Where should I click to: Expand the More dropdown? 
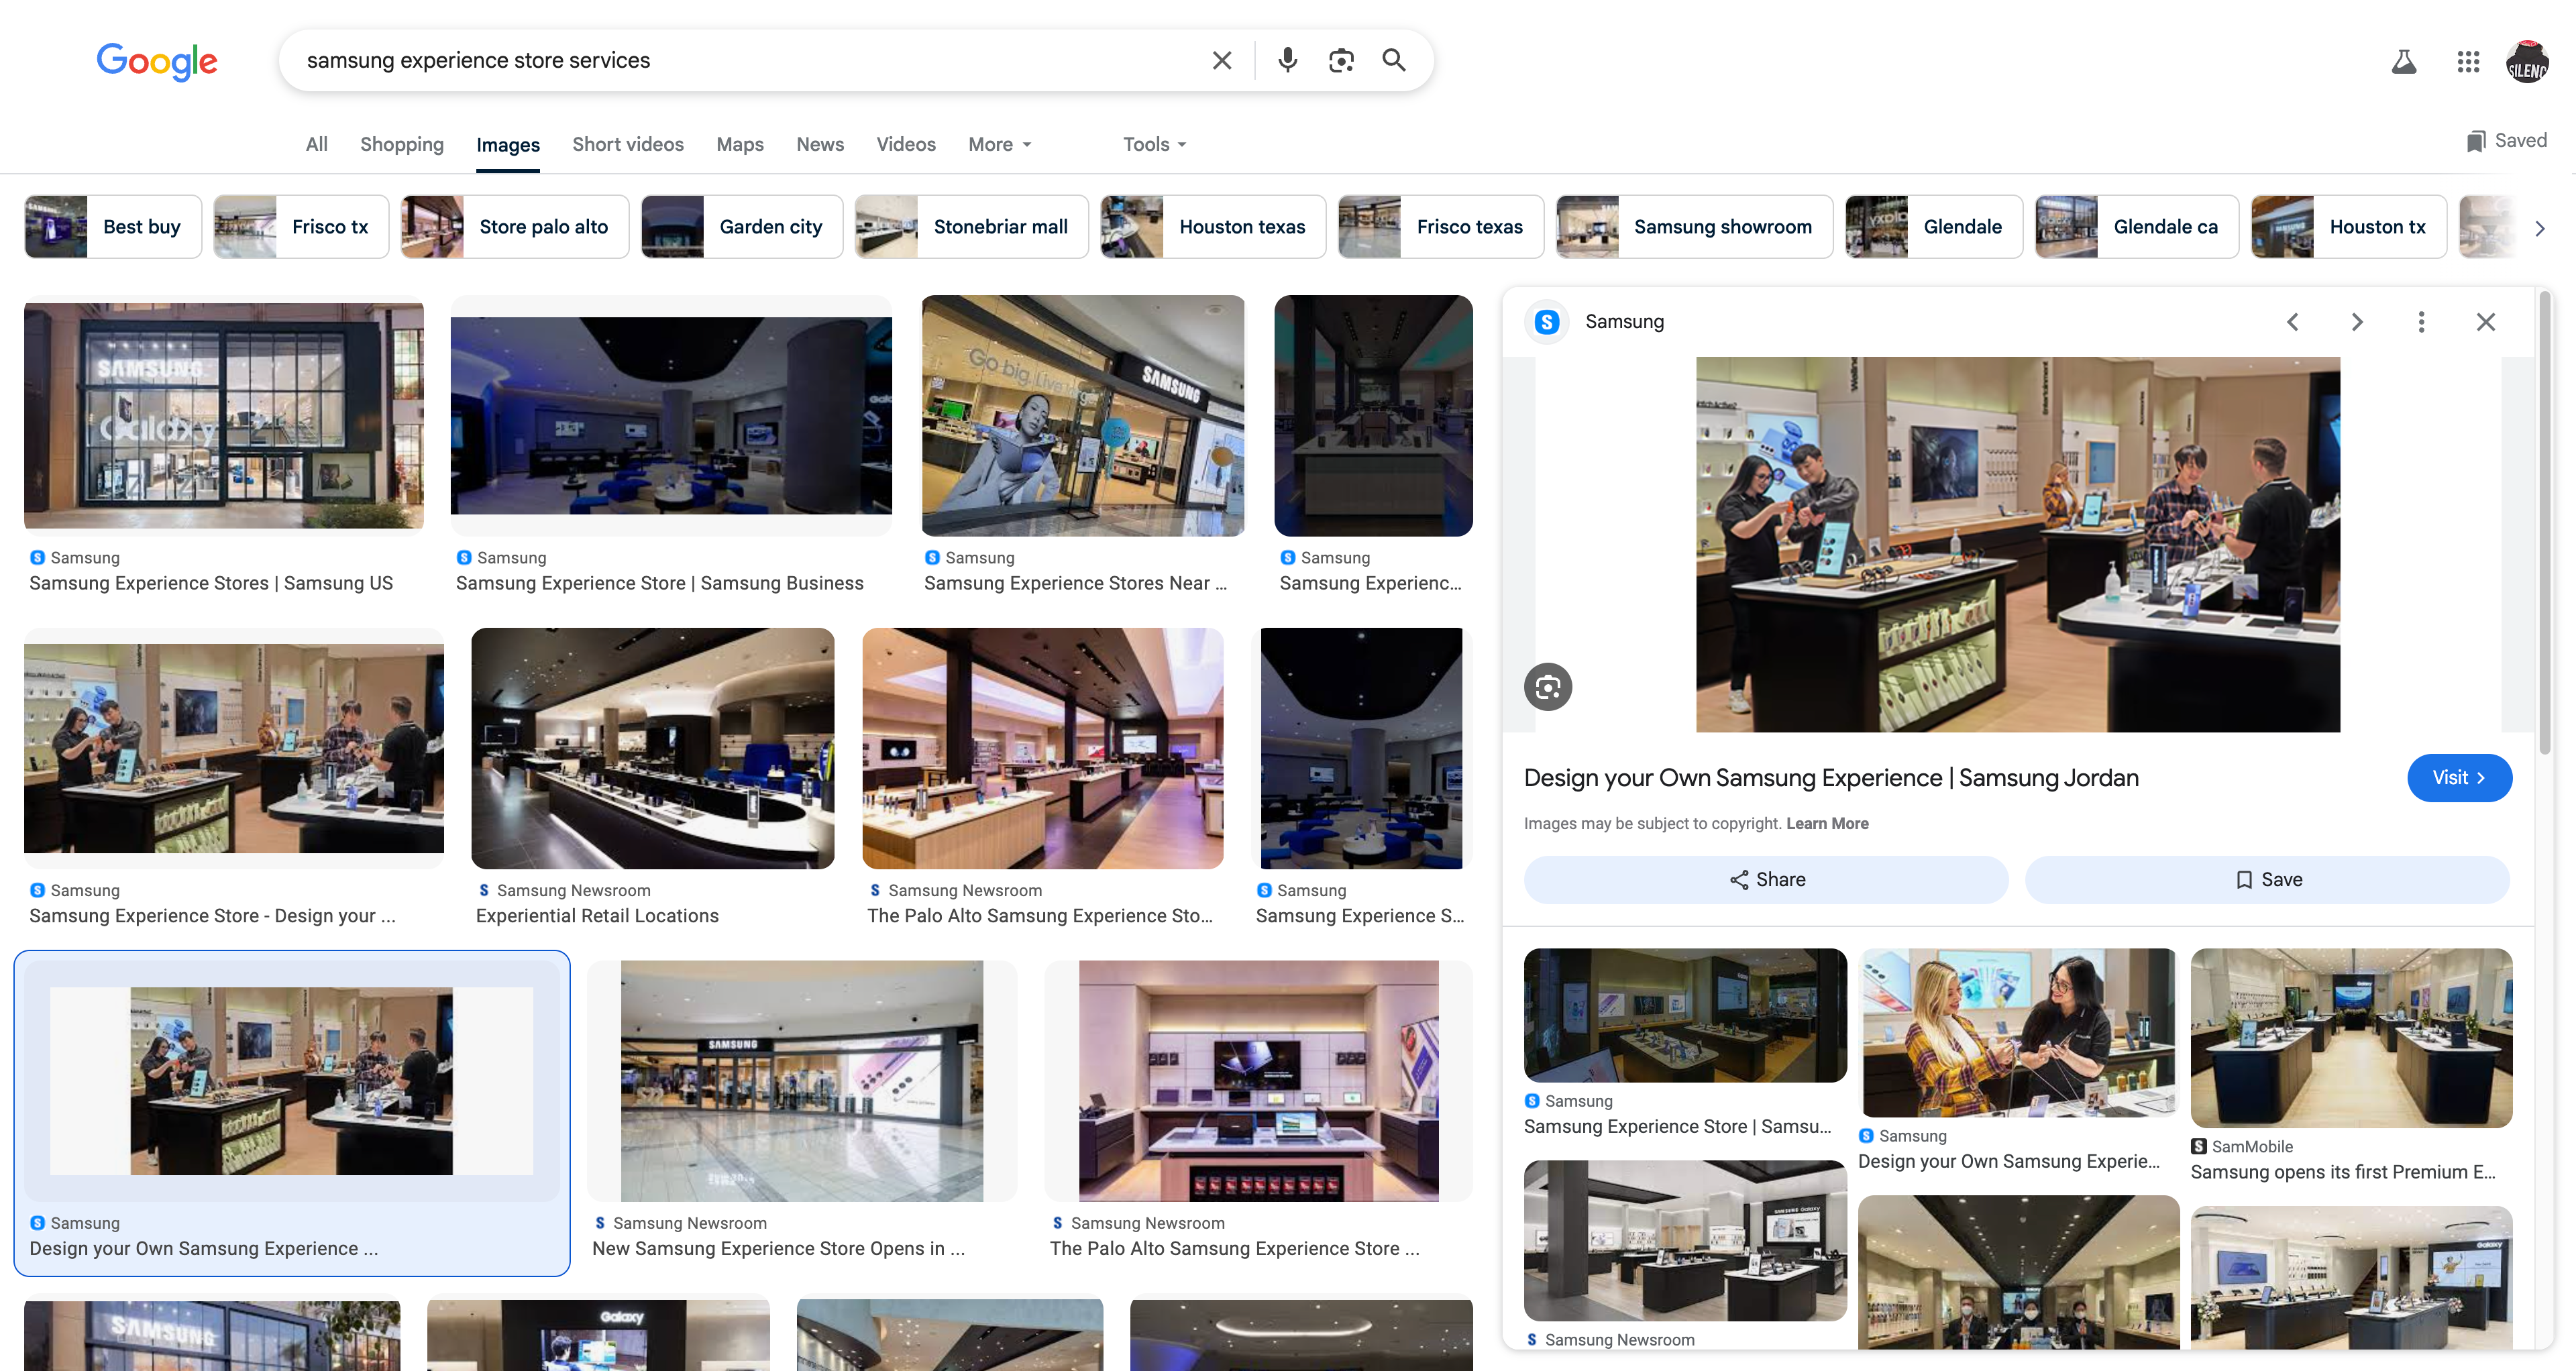pos(999,144)
